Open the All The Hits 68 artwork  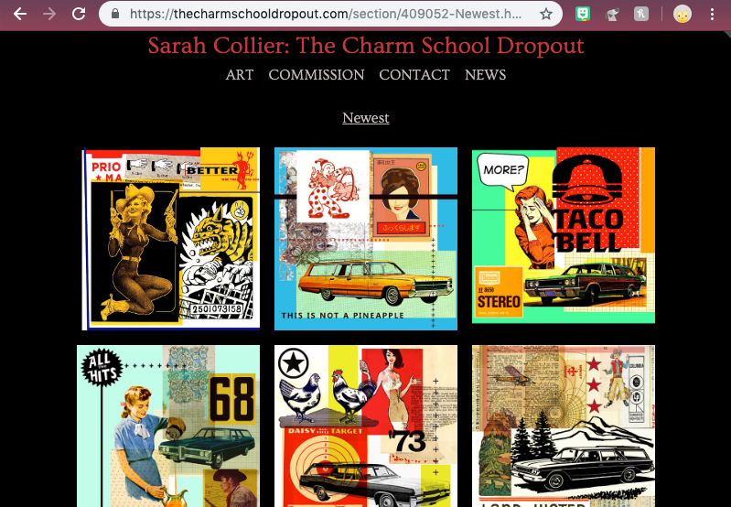(168, 426)
